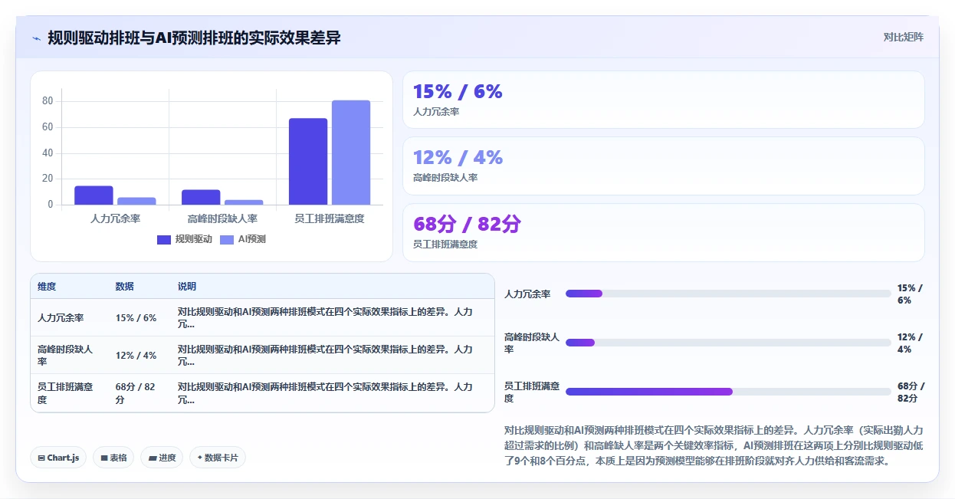Click the 对比矩阵 label in the header
955x499 pixels.
click(x=904, y=37)
